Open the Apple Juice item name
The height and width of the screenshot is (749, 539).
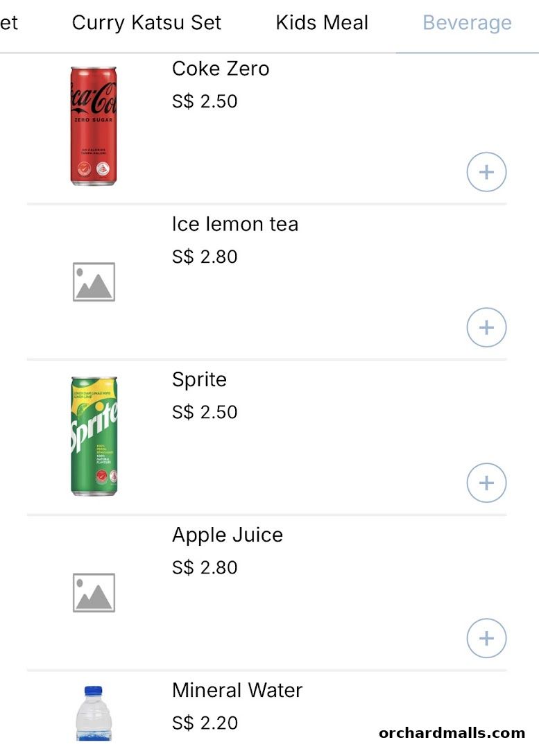pyautogui.click(x=228, y=535)
